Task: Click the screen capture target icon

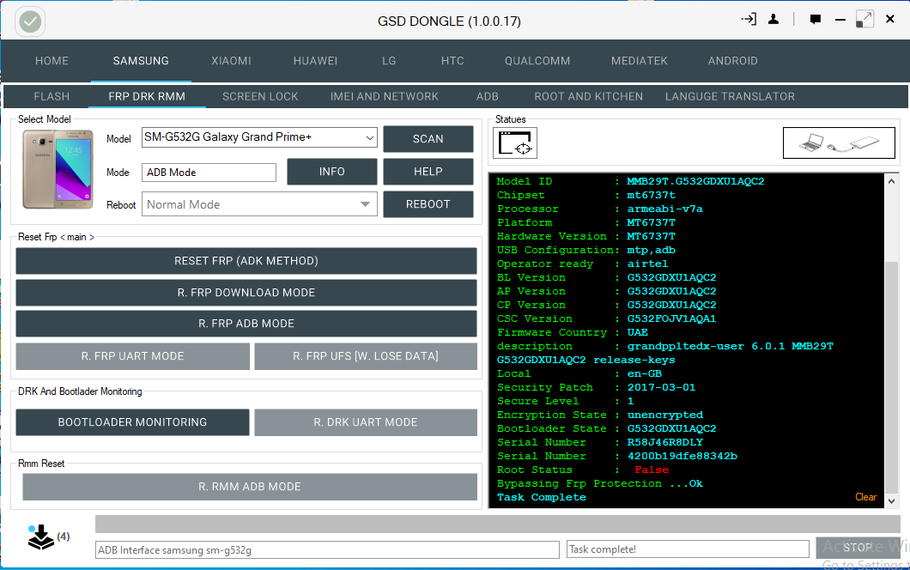Action: (x=515, y=142)
